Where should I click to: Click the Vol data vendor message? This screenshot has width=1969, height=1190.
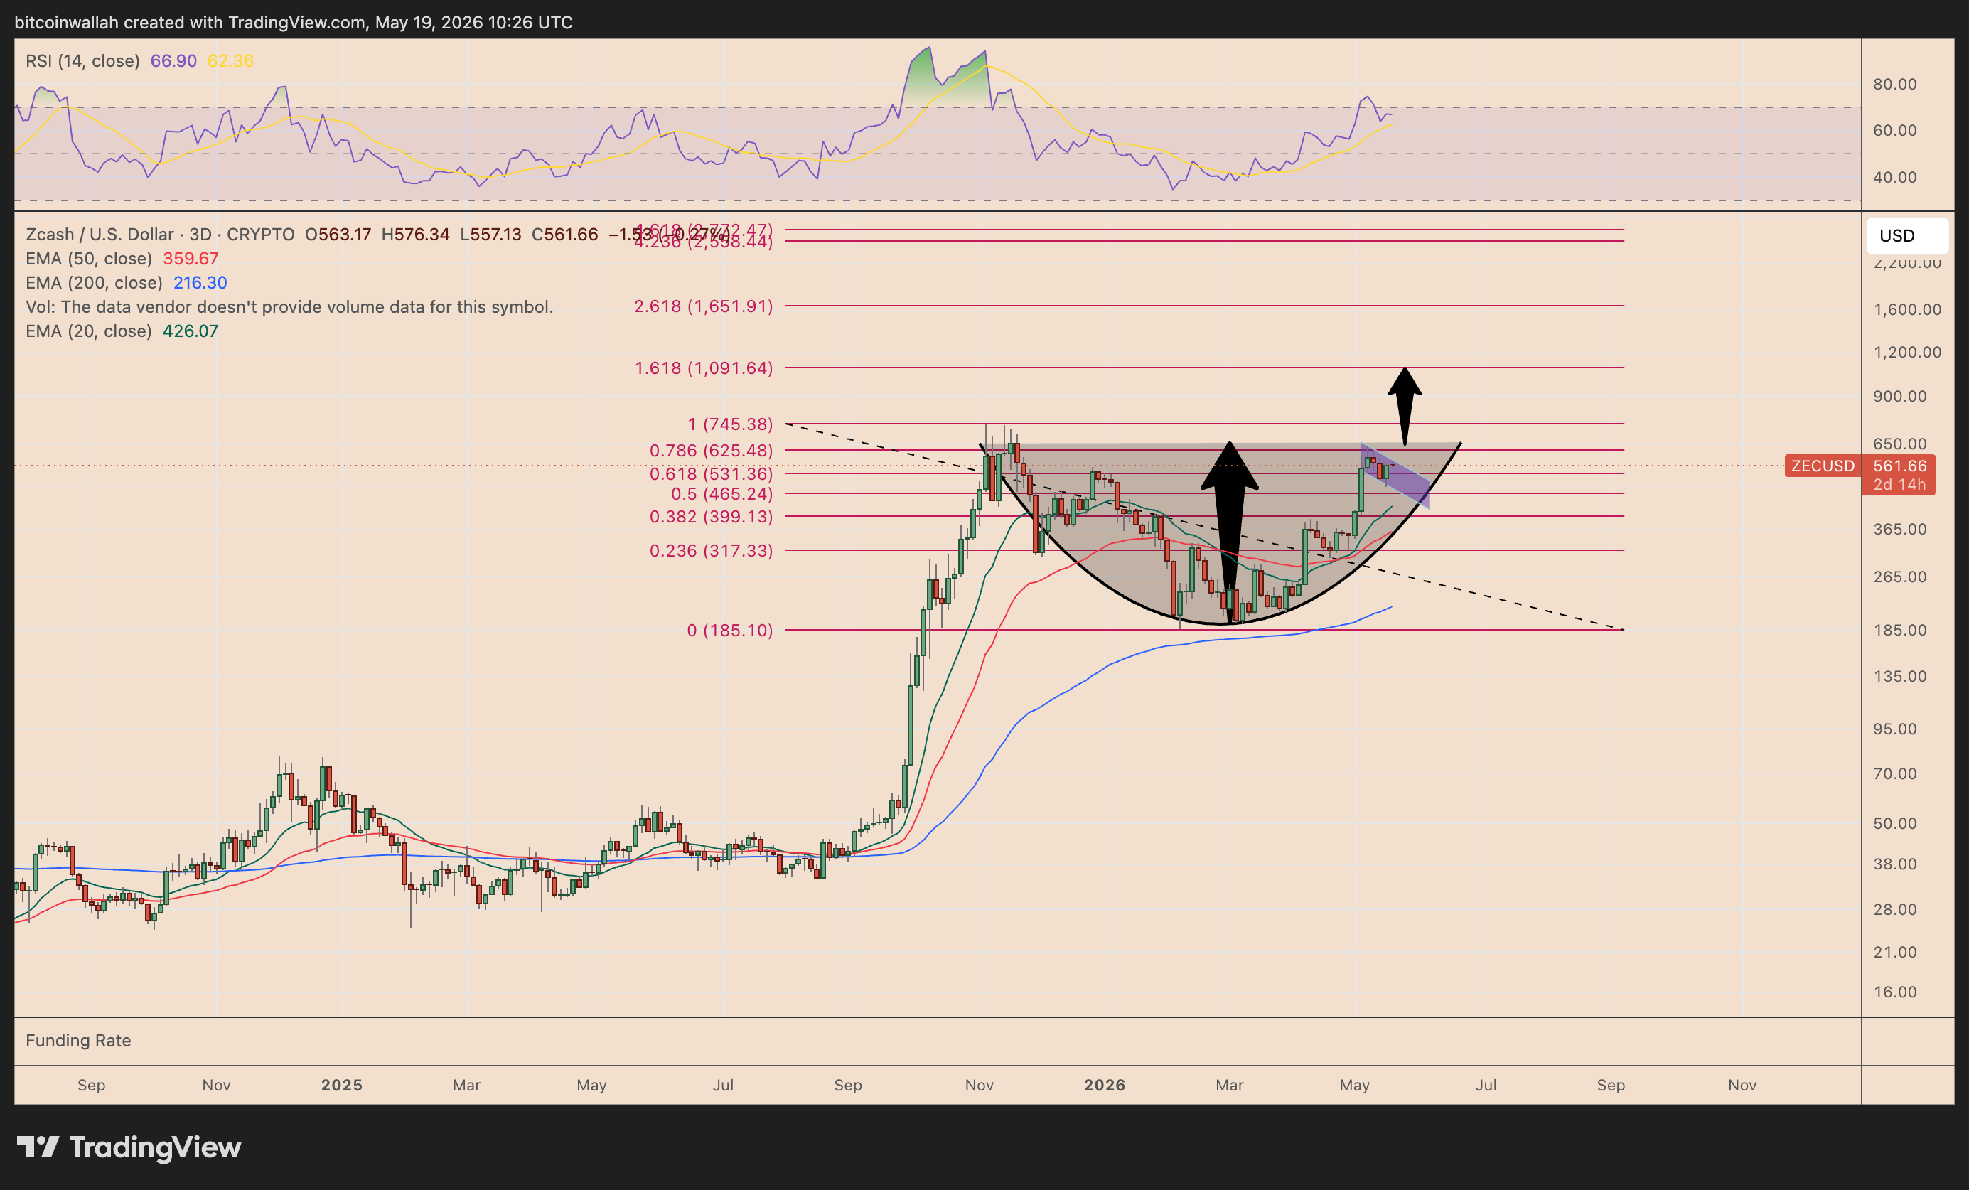pyautogui.click(x=289, y=307)
